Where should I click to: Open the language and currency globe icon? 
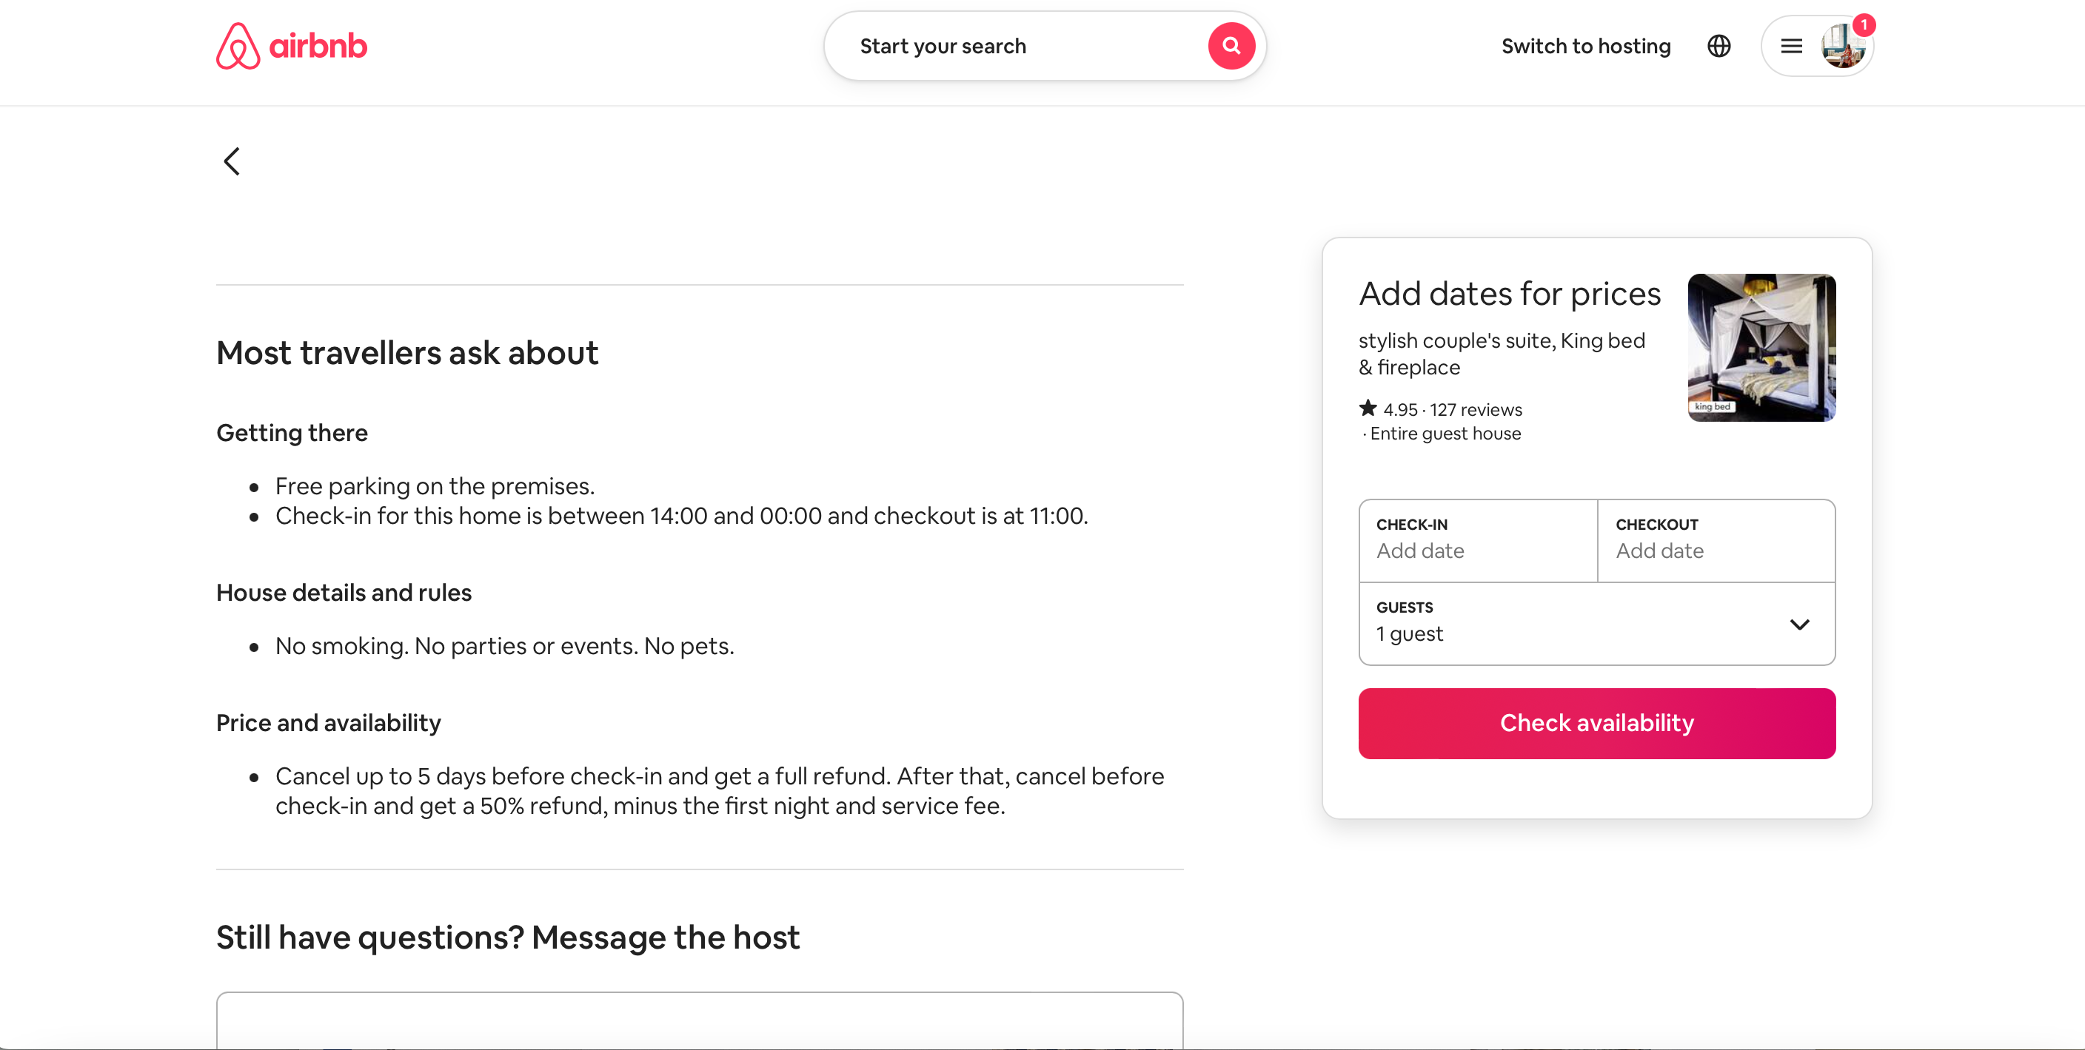(1718, 46)
